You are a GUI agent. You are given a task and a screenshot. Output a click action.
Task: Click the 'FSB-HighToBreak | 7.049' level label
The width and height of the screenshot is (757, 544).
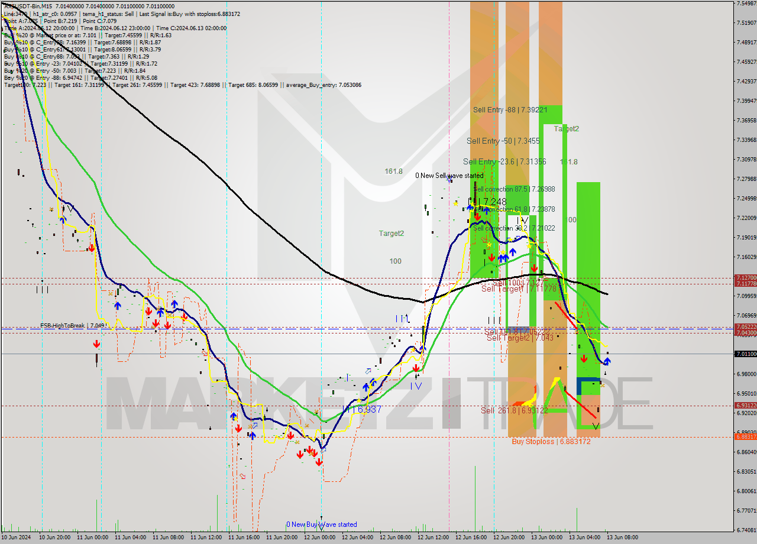(x=73, y=326)
